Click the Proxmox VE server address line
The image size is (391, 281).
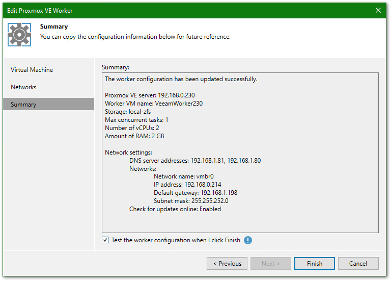150,95
